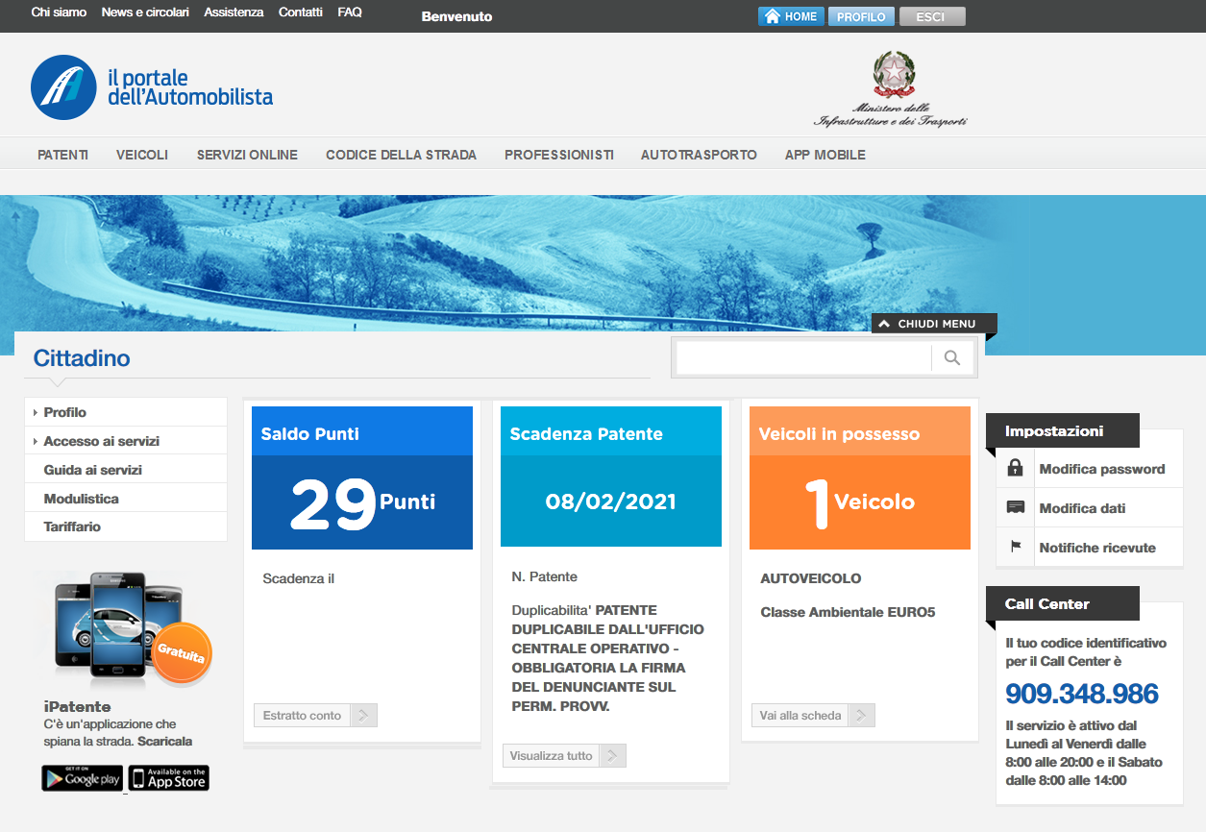Viewport: 1206px width, 832px height.
Task: Open the App Store badge
Action: pyautogui.click(x=168, y=778)
